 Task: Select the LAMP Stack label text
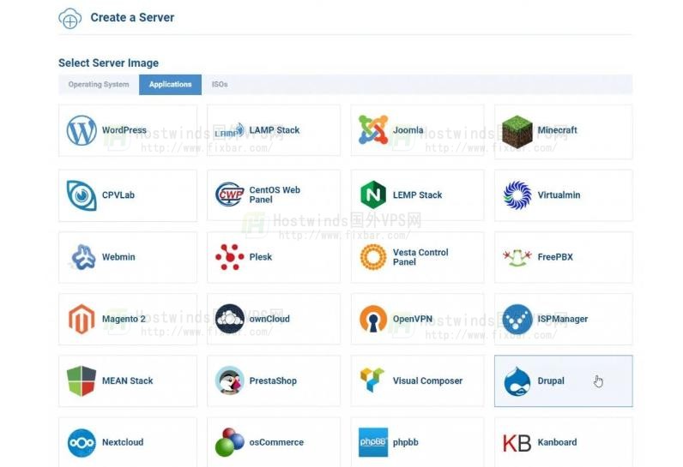tap(275, 130)
